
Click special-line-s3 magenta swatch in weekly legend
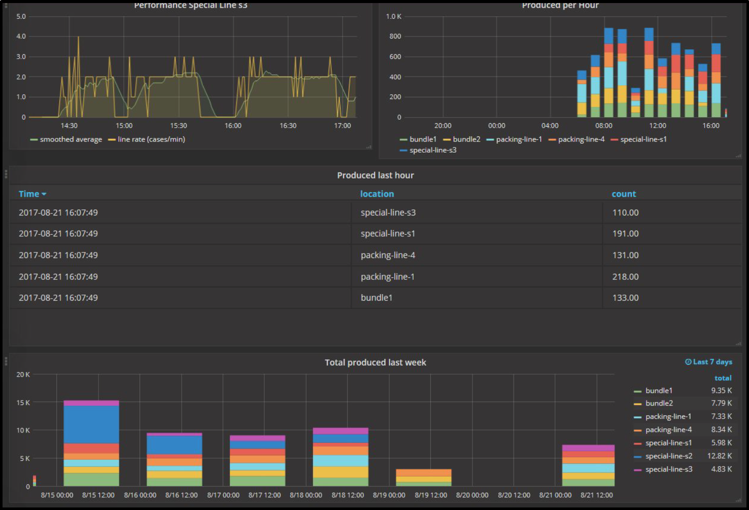pos(638,470)
